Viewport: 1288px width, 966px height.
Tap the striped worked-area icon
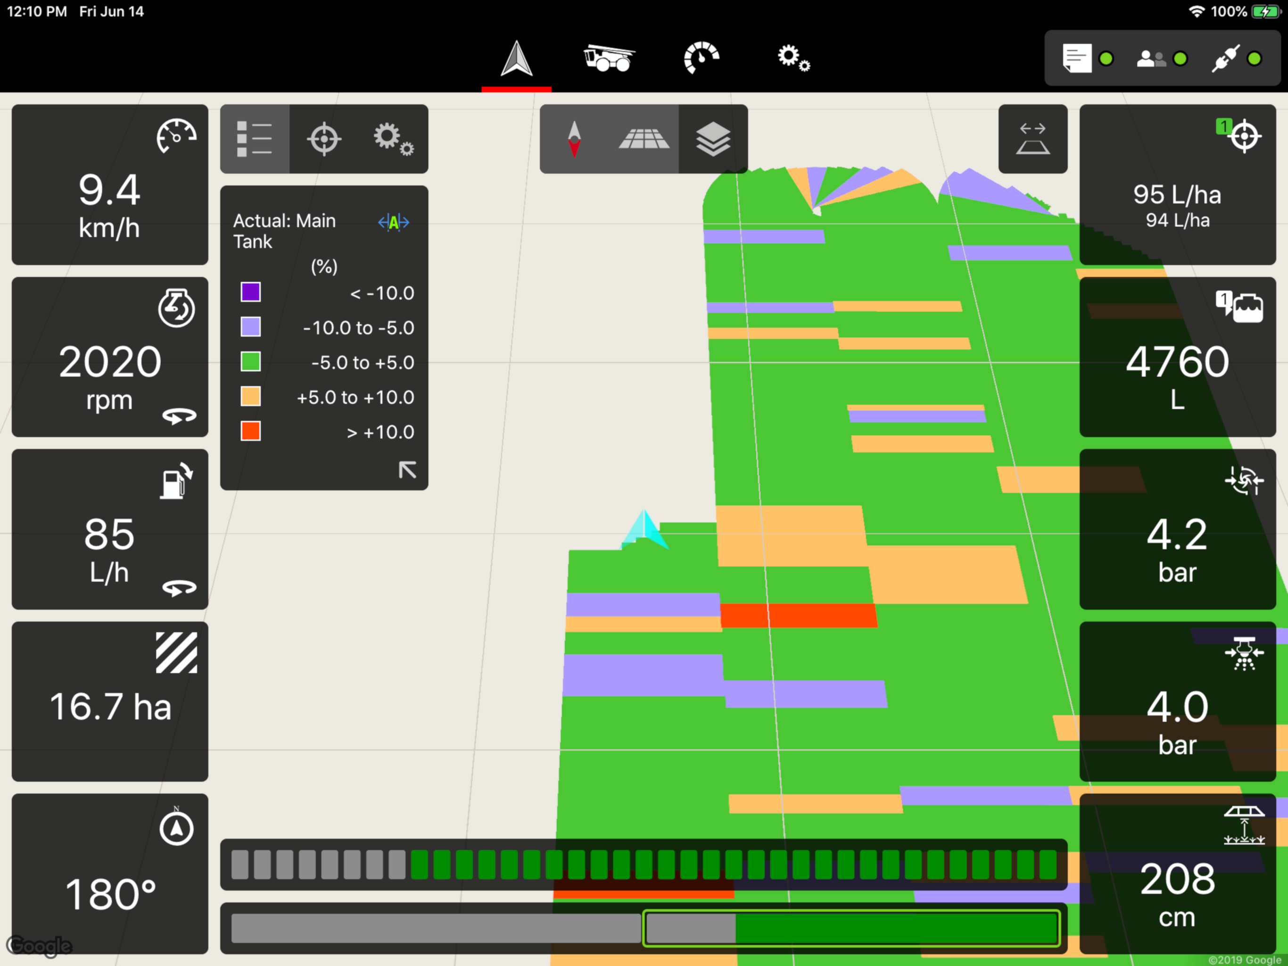coord(176,653)
